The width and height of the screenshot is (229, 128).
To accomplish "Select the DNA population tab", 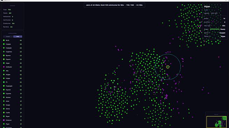I will [x=18, y=37].
